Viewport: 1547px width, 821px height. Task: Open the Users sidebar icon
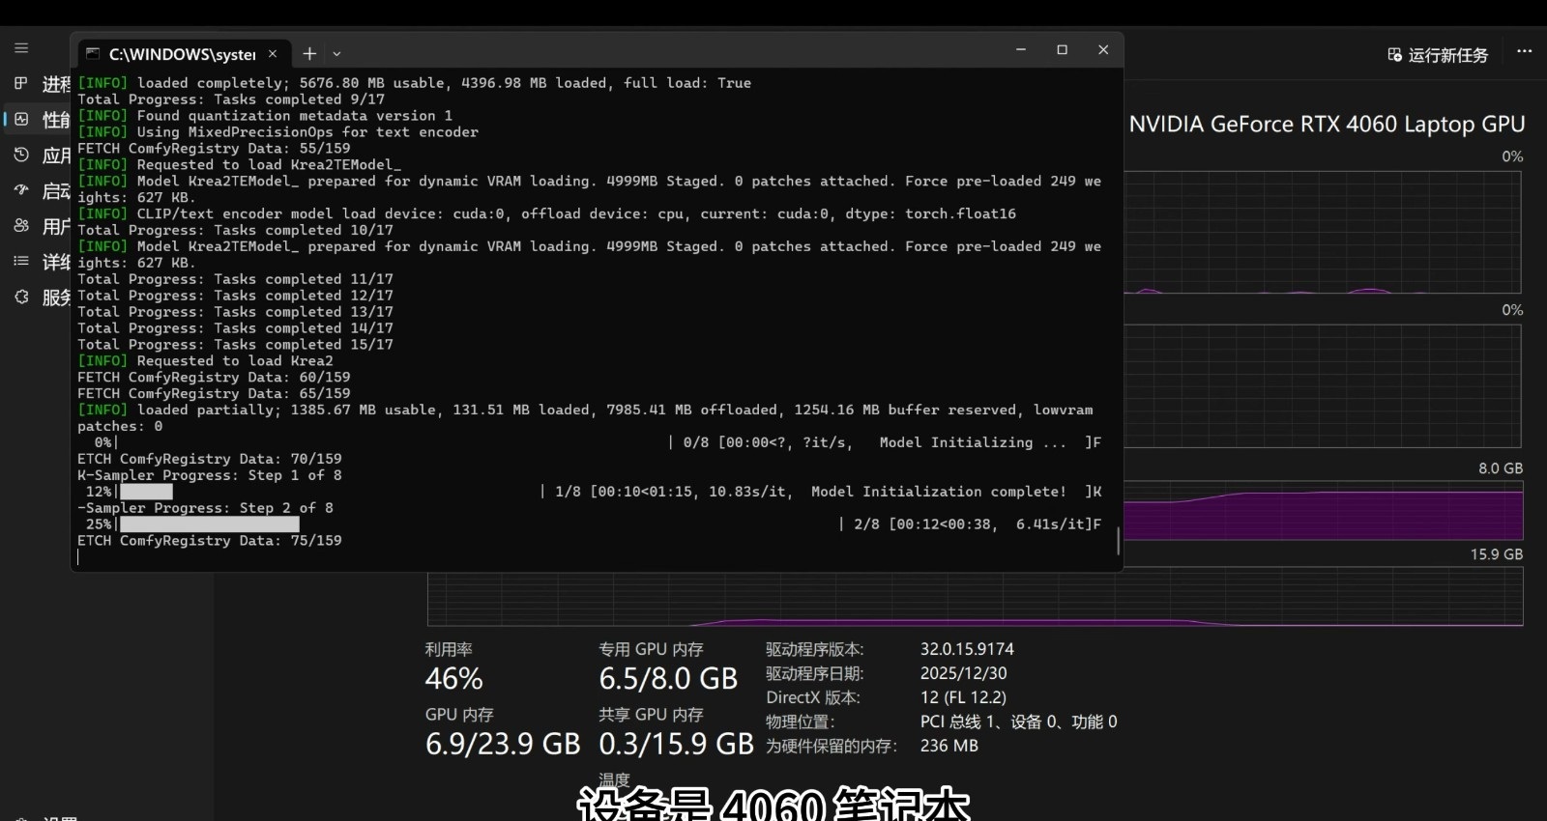click(x=21, y=225)
